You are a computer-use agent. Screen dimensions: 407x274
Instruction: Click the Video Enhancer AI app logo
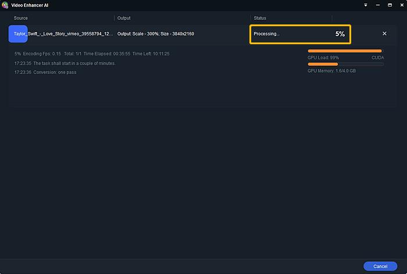point(5,5)
